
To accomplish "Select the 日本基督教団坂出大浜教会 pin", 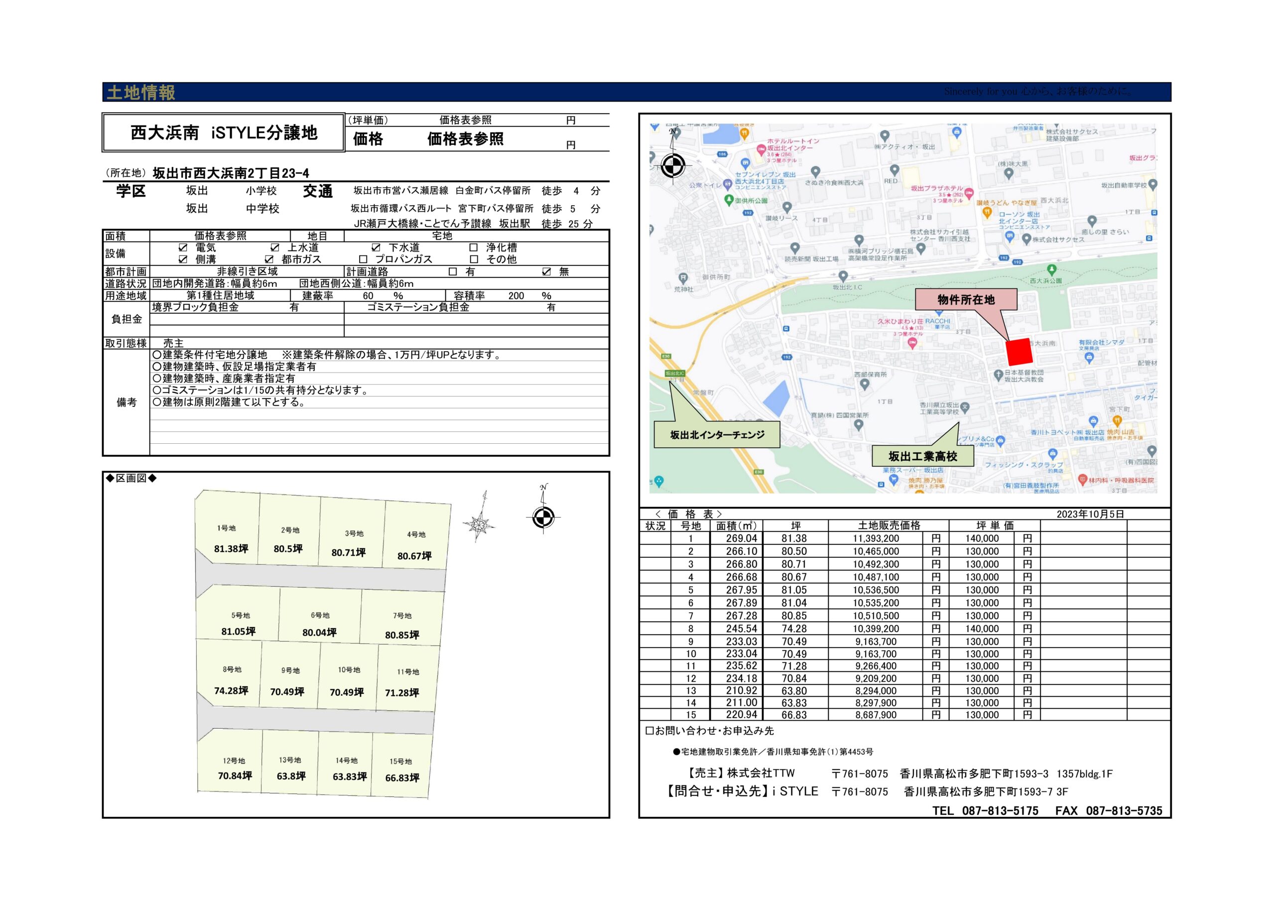I will point(998,375).
